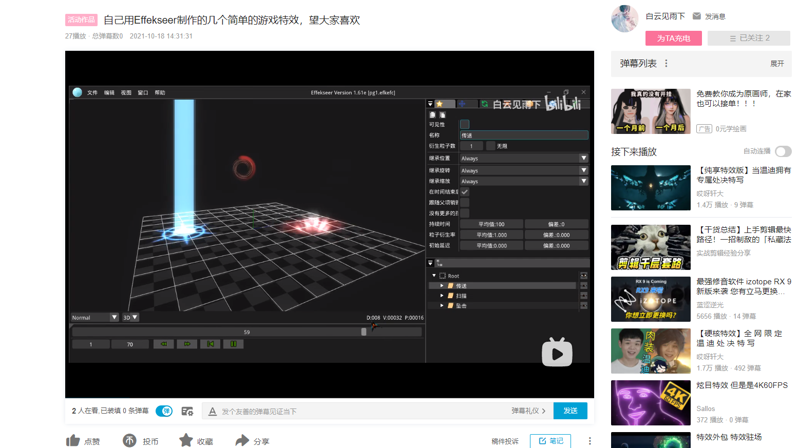Click the 投币 coin icon
This screenshot has height=448, width=798.
129,441
